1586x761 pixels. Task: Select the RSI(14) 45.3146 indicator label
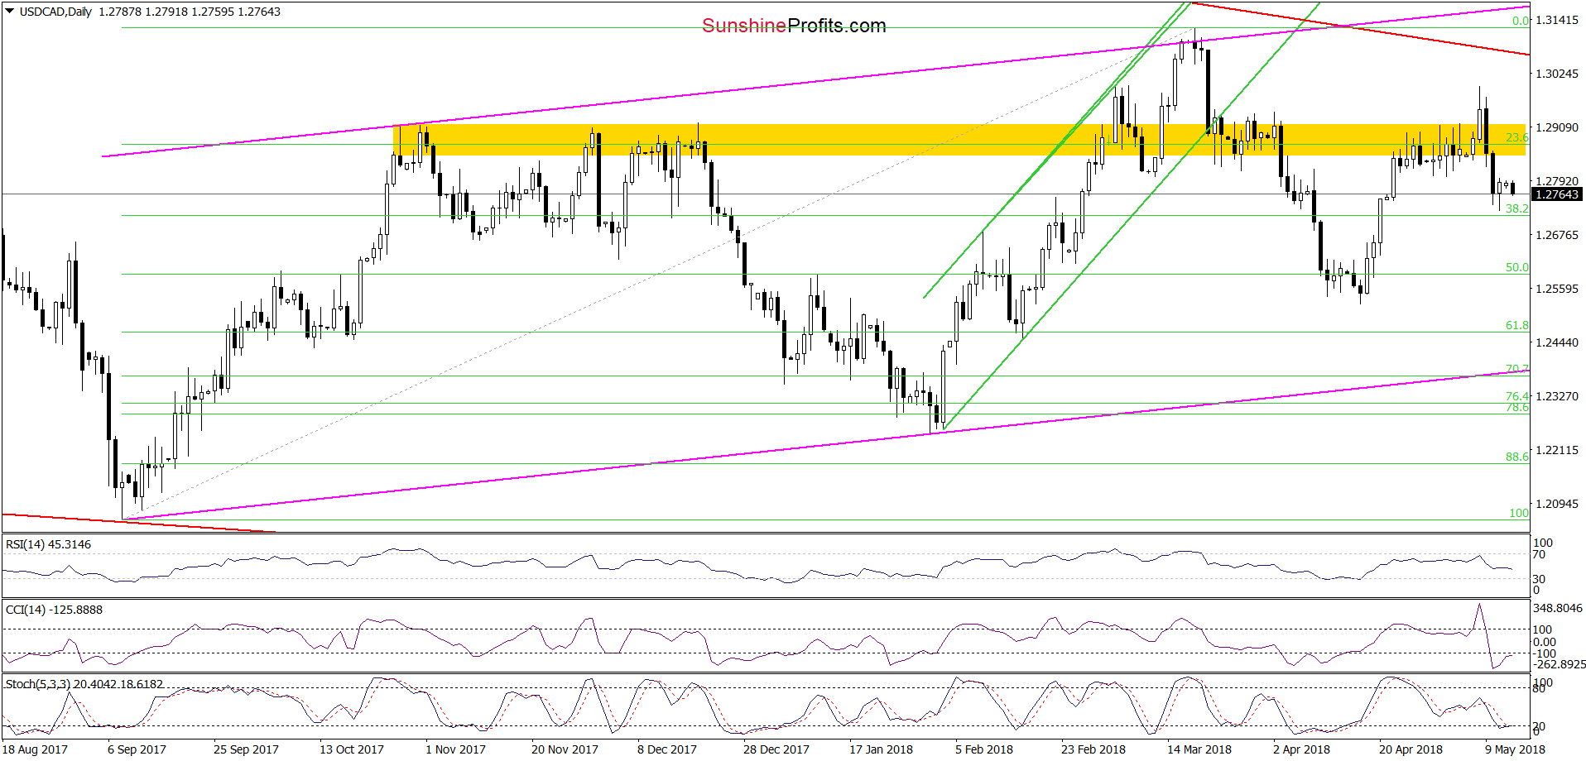tap(48, 544)
